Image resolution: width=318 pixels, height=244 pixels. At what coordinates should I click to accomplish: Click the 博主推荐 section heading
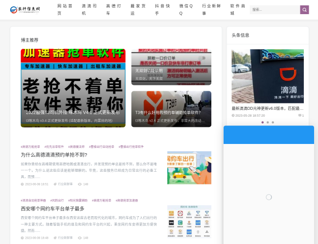(x=30, y=40)
